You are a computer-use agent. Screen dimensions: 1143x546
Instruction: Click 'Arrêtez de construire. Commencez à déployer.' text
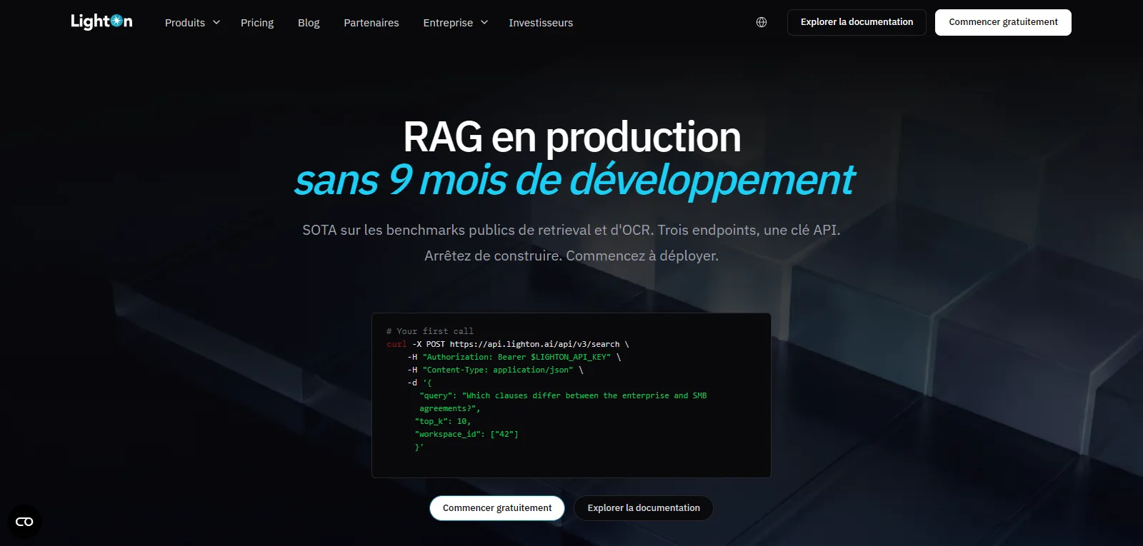571,256
